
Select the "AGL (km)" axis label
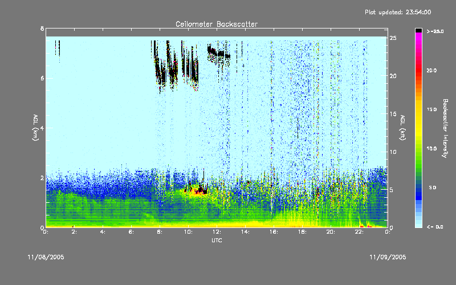tap(35, 128)
